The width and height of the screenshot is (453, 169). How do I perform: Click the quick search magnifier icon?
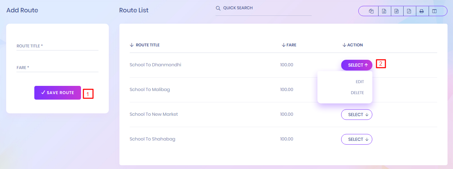pos(218,8)
